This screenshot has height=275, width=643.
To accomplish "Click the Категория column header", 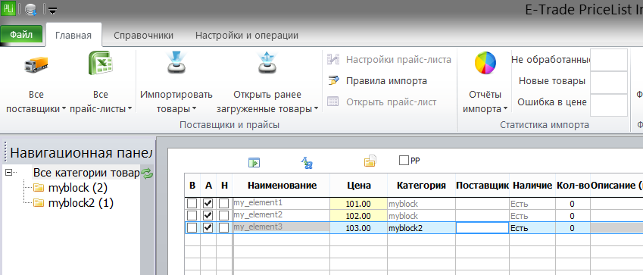I will coord(421,186).
